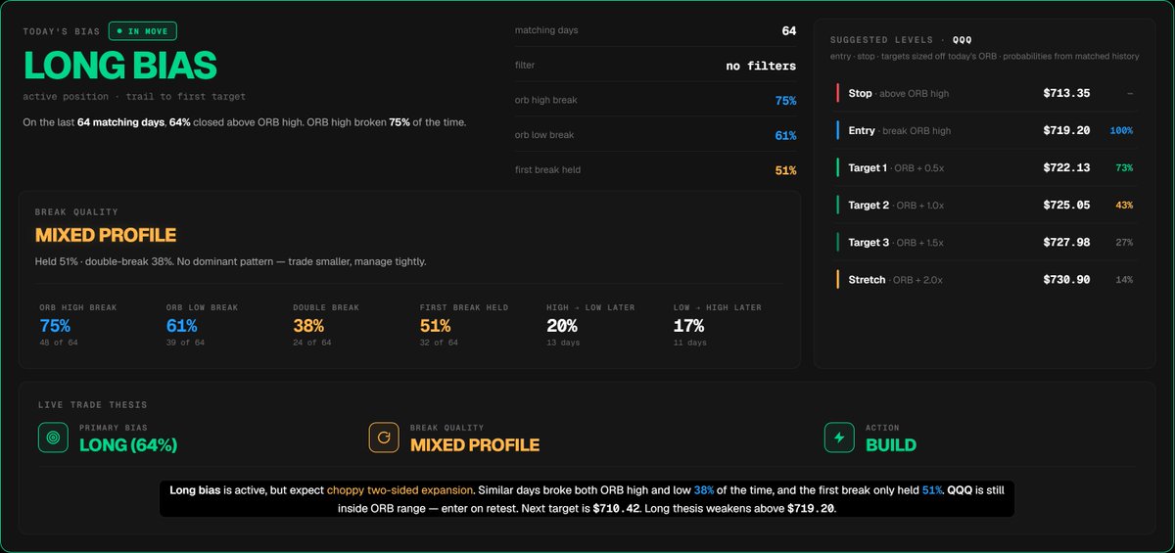Click the '24 of 64' count
The width and height of the screenshot is (1175, 553).
coord(312,343)
